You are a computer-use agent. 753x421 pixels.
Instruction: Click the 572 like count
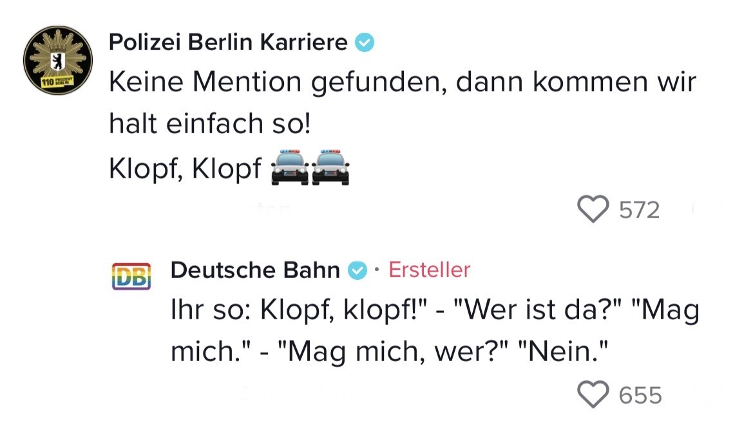tap(639, 210)
